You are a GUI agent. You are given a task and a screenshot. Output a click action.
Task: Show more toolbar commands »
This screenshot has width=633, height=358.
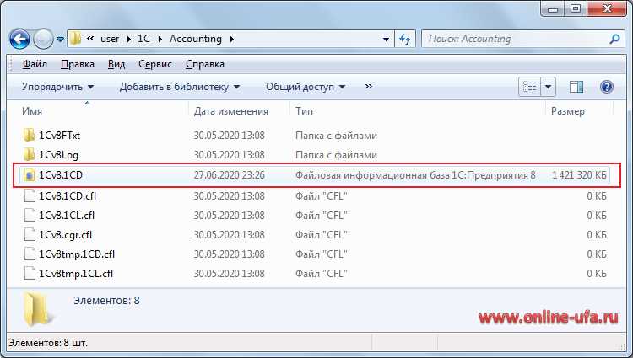pos(368,87)
